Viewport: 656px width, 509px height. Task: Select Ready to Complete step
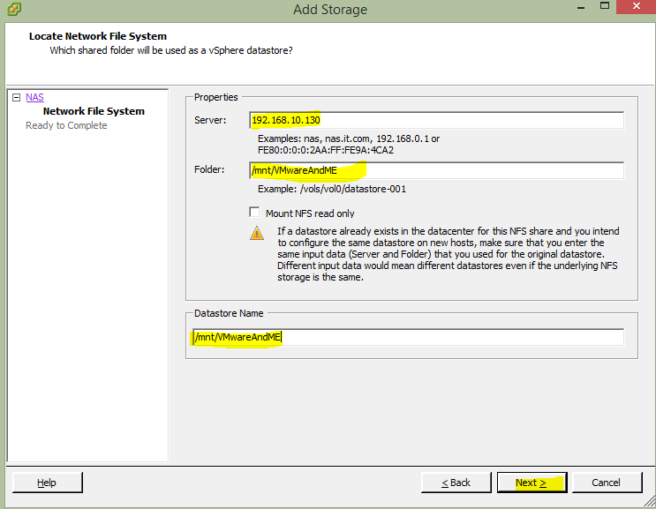coord(66,125)
